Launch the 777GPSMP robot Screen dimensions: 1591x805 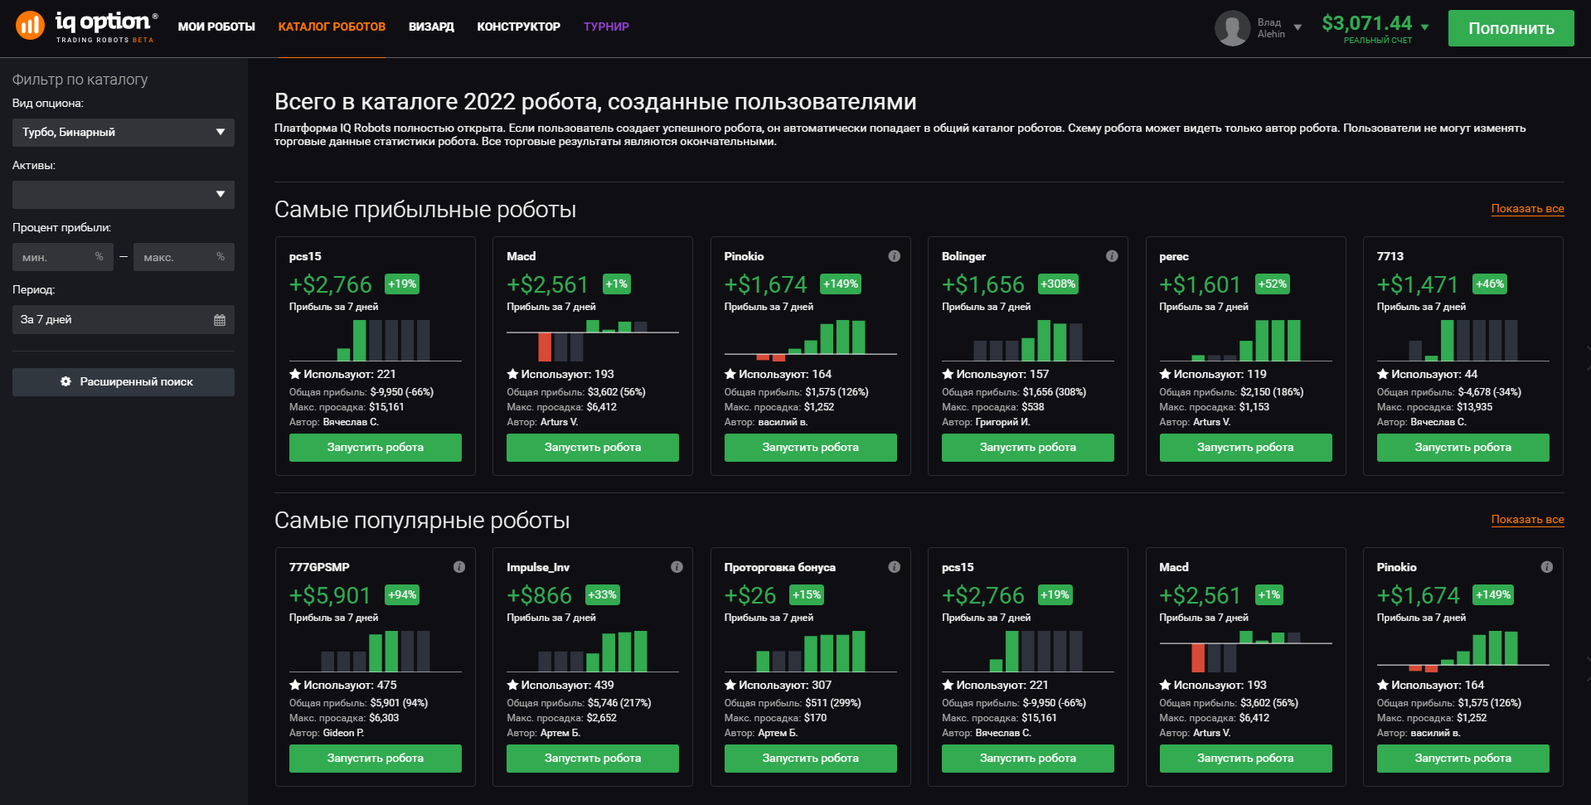click(376, 759)
